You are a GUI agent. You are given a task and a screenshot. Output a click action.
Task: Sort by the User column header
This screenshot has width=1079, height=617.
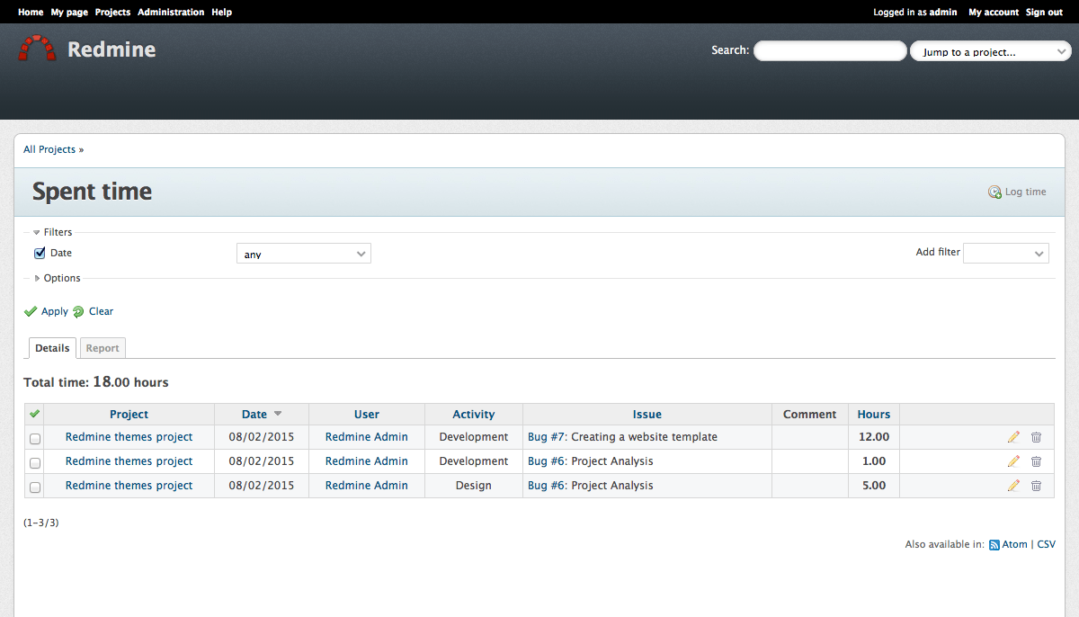367,415
